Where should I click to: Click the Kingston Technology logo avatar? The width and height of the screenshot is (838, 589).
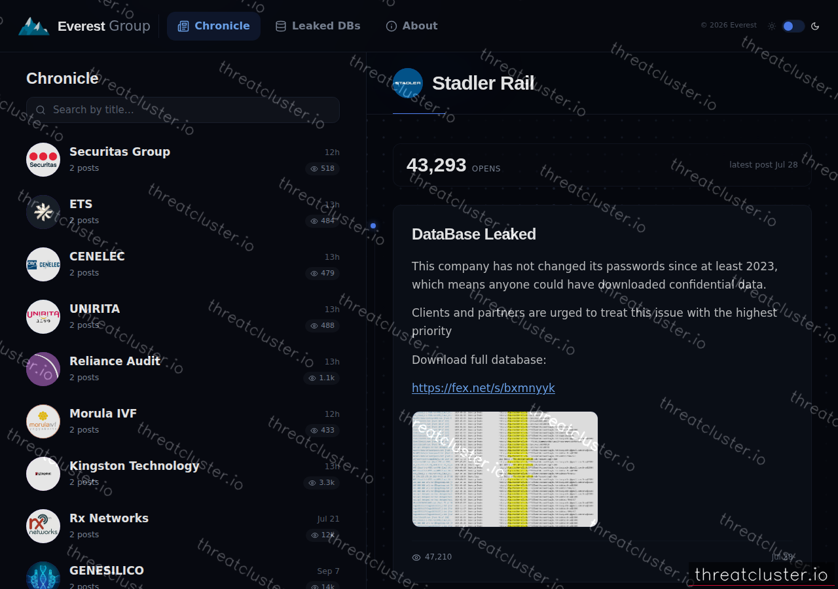click(x=43, y=474)
